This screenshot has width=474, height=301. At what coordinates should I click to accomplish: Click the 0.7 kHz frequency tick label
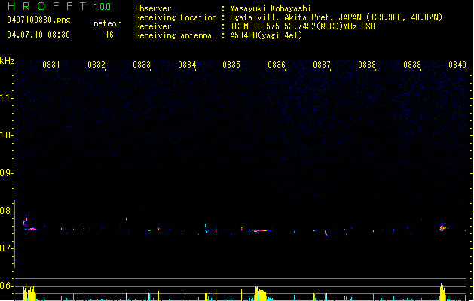coord(6,248)
